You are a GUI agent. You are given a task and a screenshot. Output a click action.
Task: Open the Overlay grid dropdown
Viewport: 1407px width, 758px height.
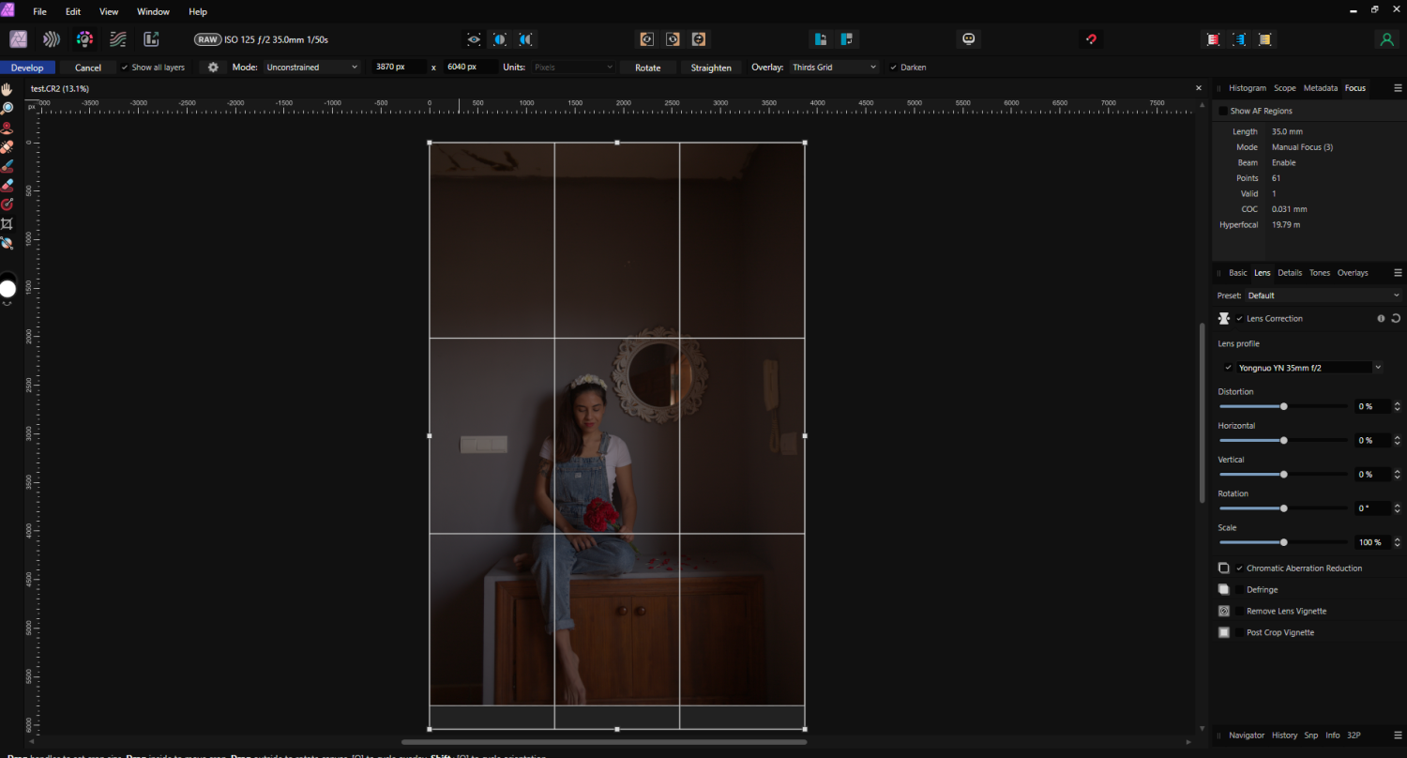pyautogui.click(x=833, y=67)
